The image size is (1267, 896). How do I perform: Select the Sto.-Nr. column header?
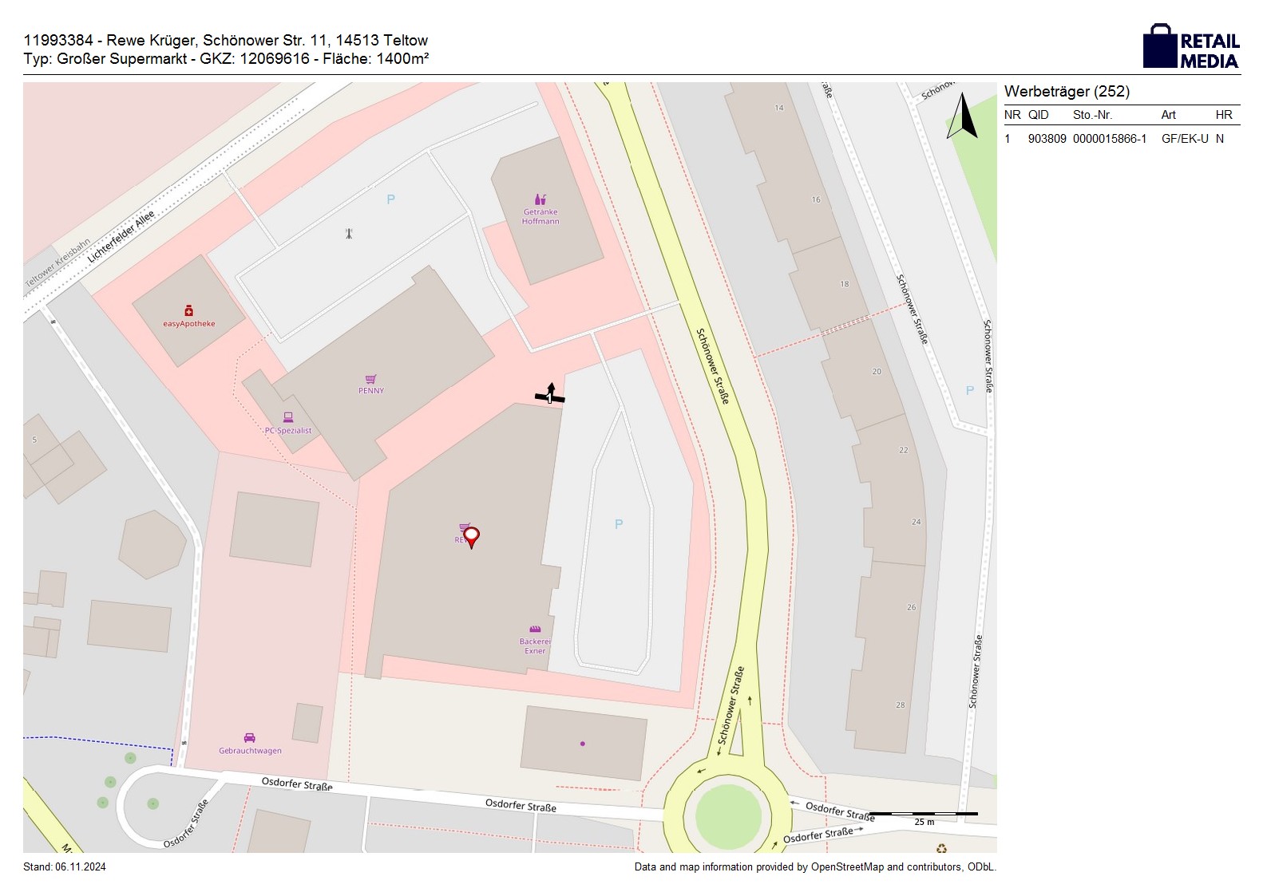click(1092, 115)
